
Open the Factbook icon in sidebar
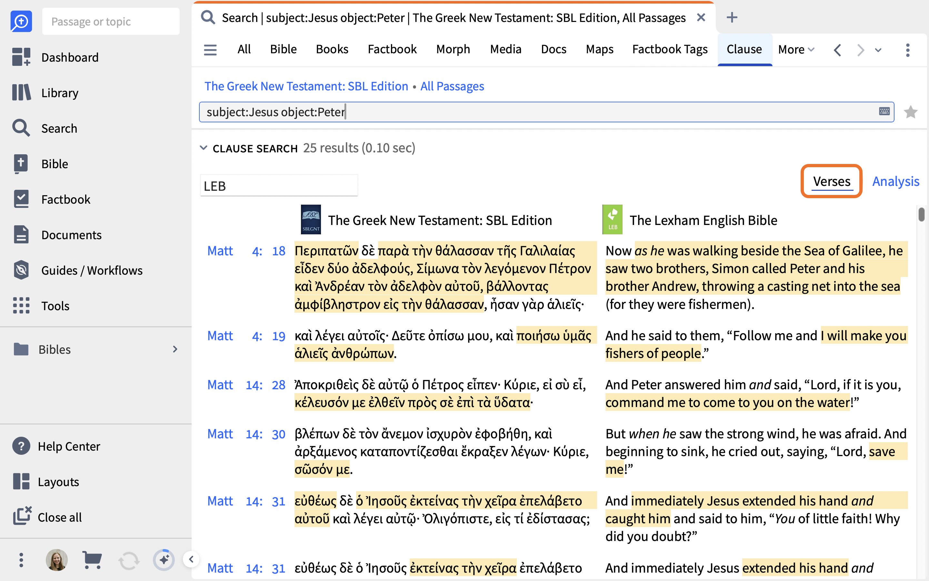[21, 199]
